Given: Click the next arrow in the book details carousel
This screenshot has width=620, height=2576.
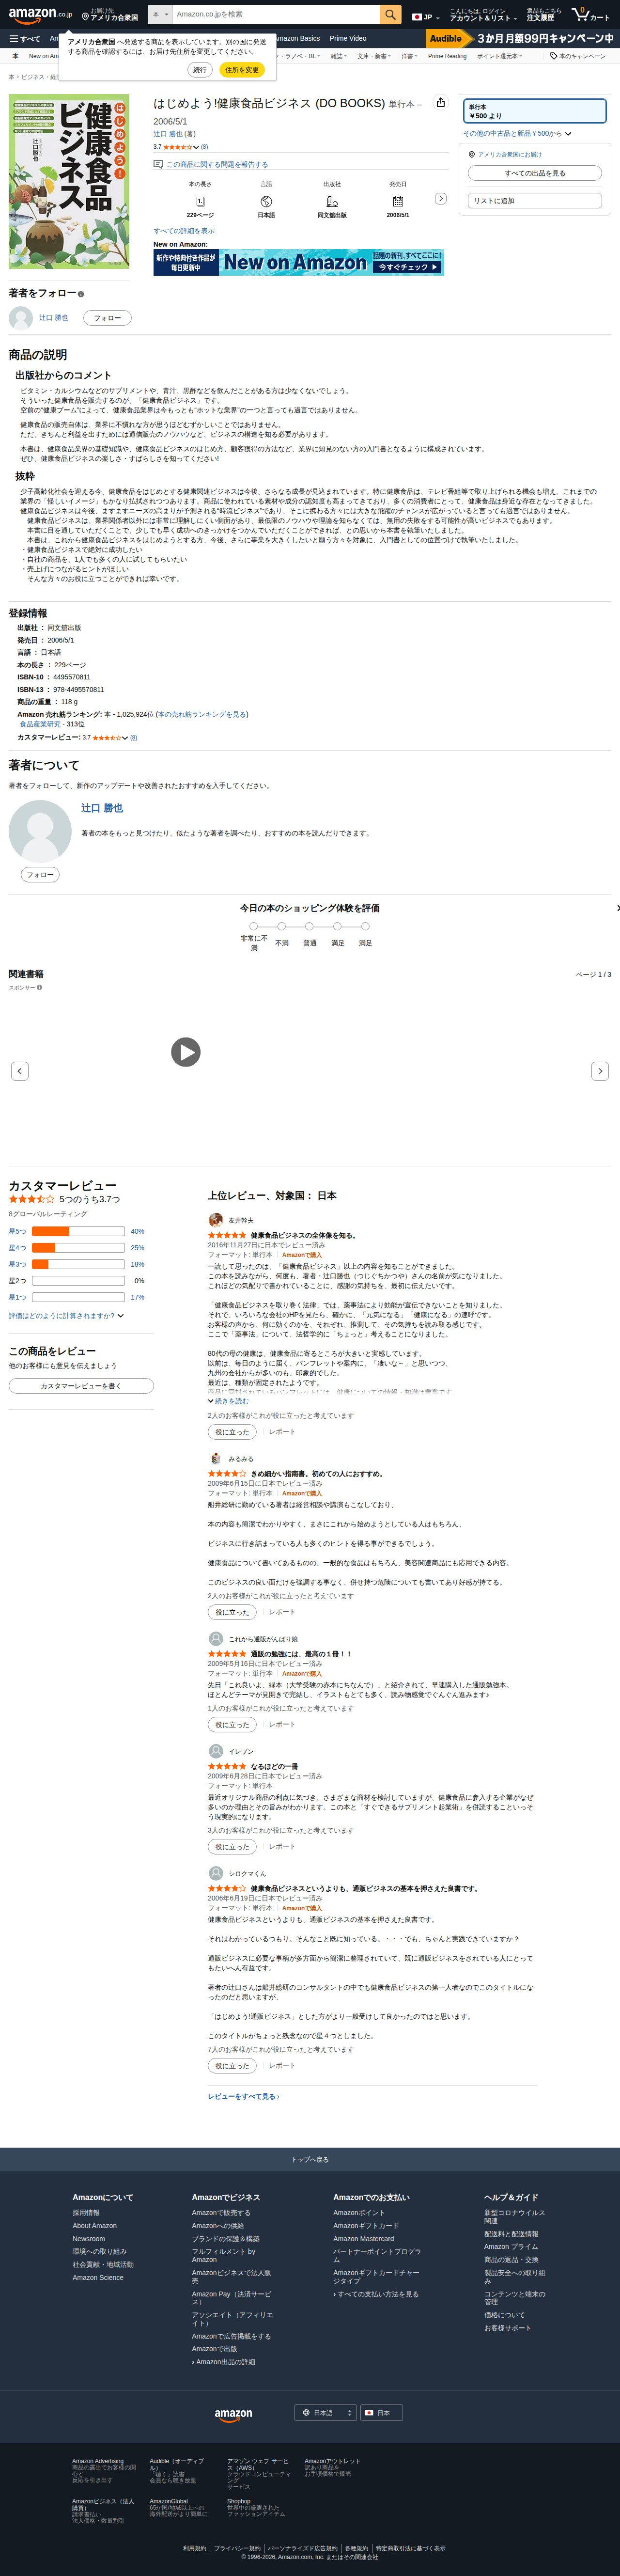Looking at the screenshot, I should pyautogui.click(x=440, y=199).
